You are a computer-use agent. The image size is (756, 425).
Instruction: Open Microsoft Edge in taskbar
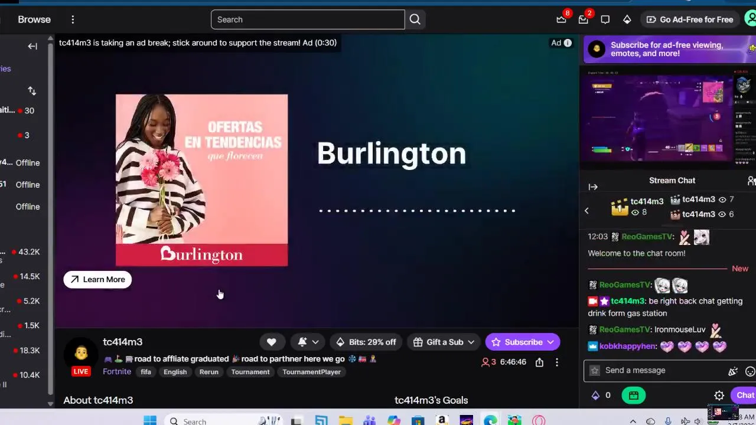pos(490,421)
